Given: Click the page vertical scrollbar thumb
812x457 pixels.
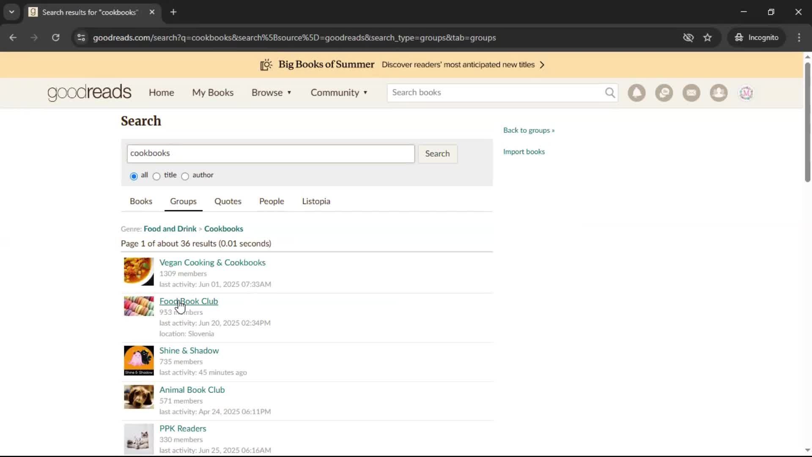Looking at the screenshot, I should click(807, 122).
